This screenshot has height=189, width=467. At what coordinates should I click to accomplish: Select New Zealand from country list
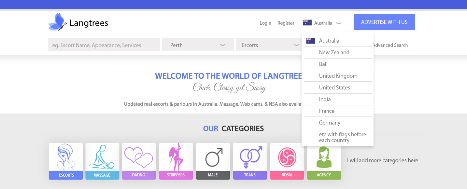334,52
